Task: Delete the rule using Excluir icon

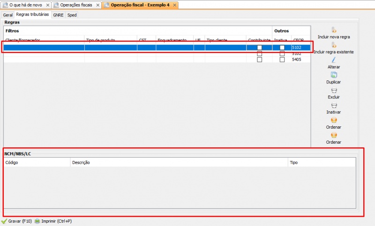Action: pos(334,90)
